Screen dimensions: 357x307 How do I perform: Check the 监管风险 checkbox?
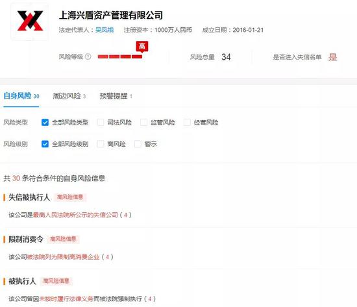click(x=143, y=122)
